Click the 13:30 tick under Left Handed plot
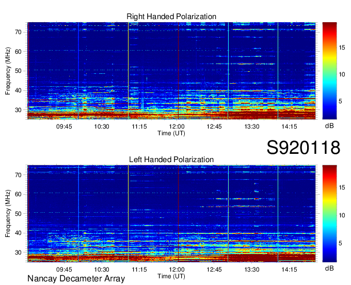This screenshot has height=285, width=351. click(x=252, y=270)
